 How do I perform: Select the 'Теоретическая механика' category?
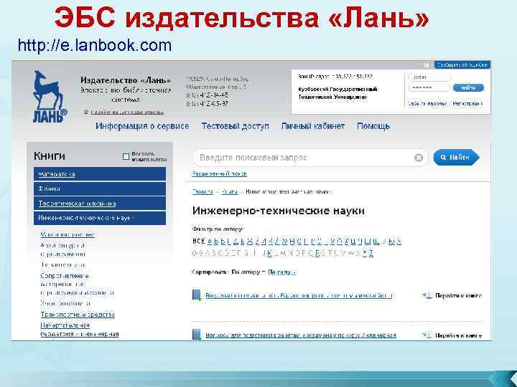coord(100,204)
